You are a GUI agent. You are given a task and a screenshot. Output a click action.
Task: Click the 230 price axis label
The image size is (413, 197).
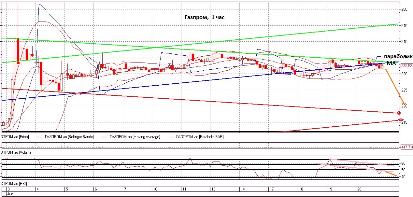pyautogui.click(x=404, y=74)
